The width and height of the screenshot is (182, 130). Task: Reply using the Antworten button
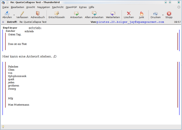tap(76, 13)
